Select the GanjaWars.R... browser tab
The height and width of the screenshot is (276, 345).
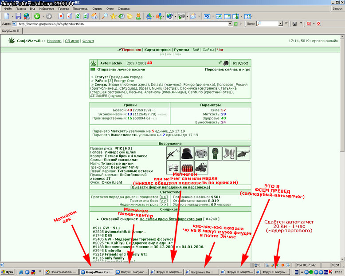point(12,31)
